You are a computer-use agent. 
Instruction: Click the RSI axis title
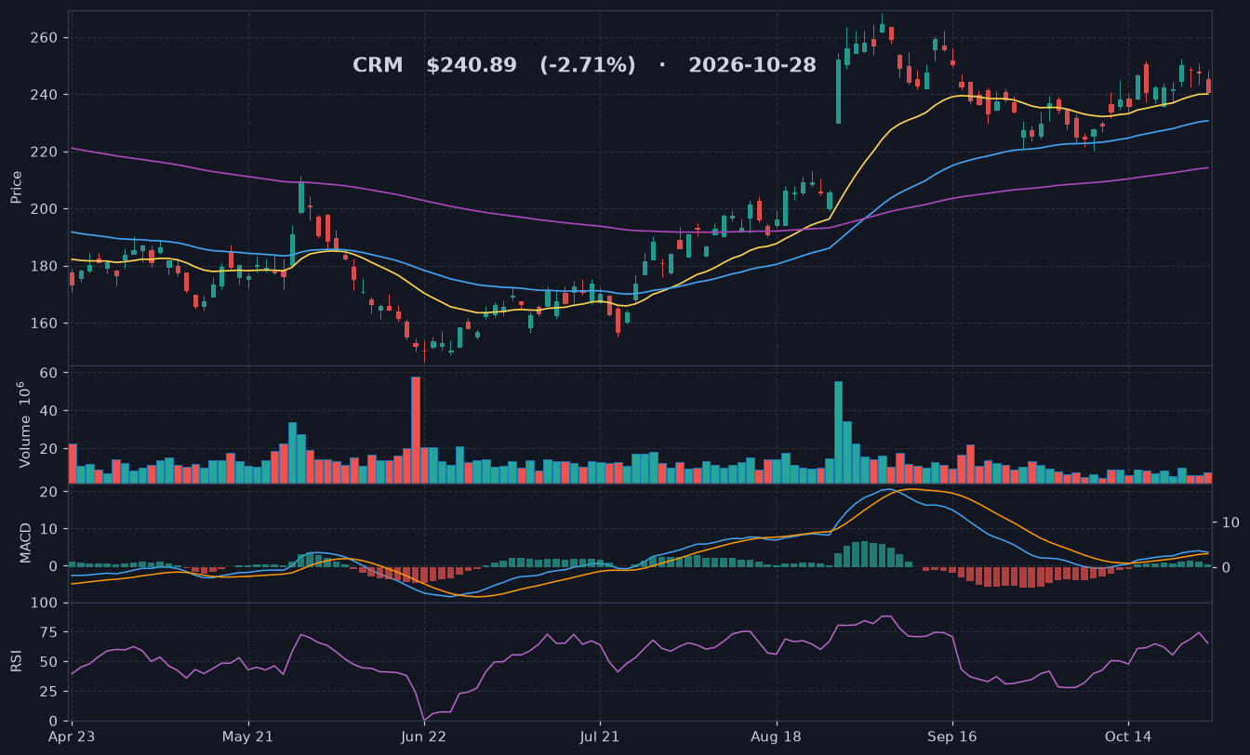[17, 661]
